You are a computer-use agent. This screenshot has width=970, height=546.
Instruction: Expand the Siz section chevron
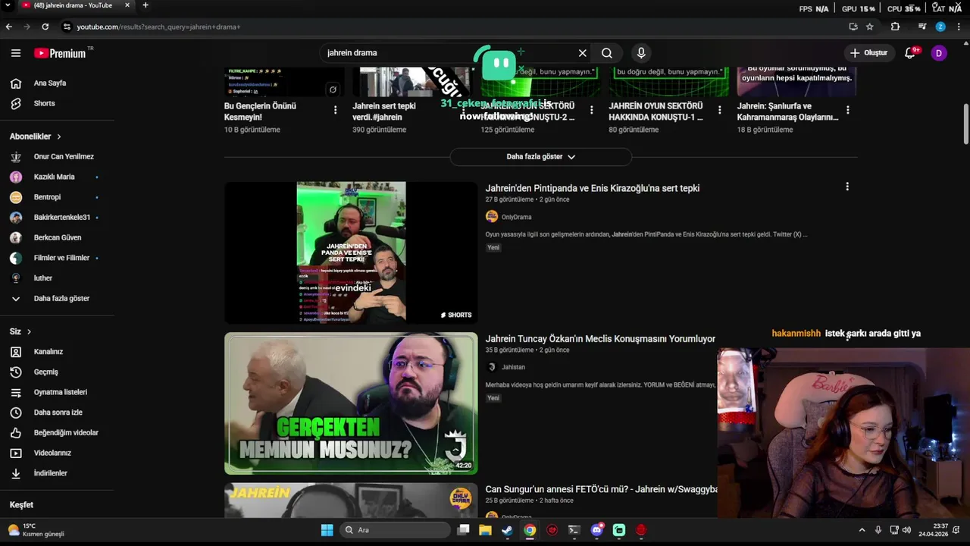(x=29, y=331)
